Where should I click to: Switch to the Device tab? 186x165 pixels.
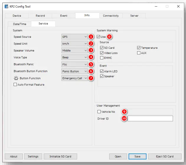[17, 16]
